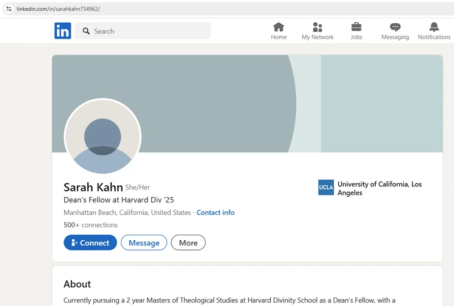View the 500+ connections text

click(x=91, y=225)
